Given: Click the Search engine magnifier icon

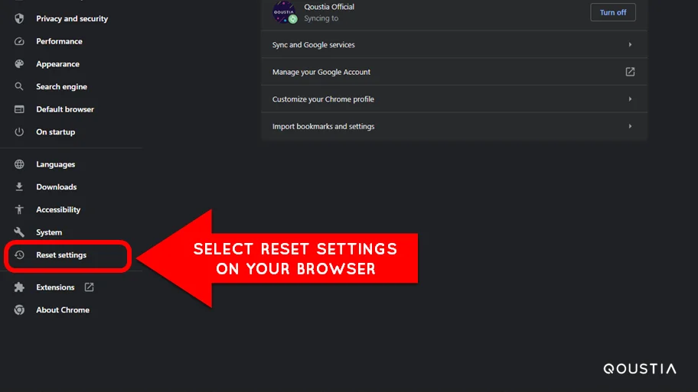Looking at the screenshot, I should [19, 86].
